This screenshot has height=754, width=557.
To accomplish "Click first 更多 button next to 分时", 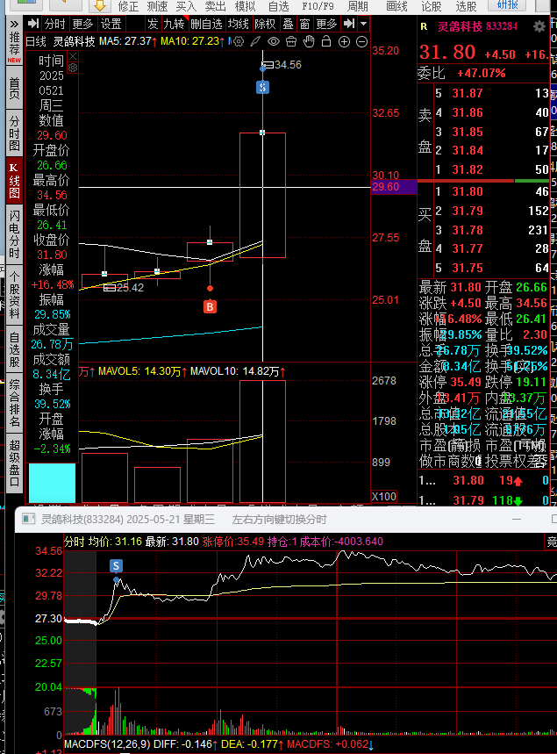I will [82, 24].
